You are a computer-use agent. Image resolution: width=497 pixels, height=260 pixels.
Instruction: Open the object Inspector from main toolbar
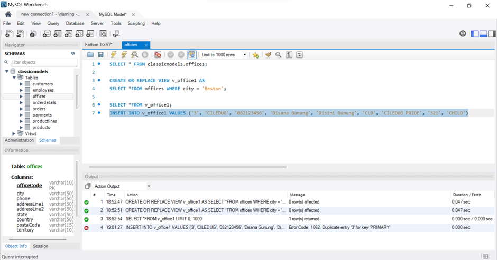point(33,34)
